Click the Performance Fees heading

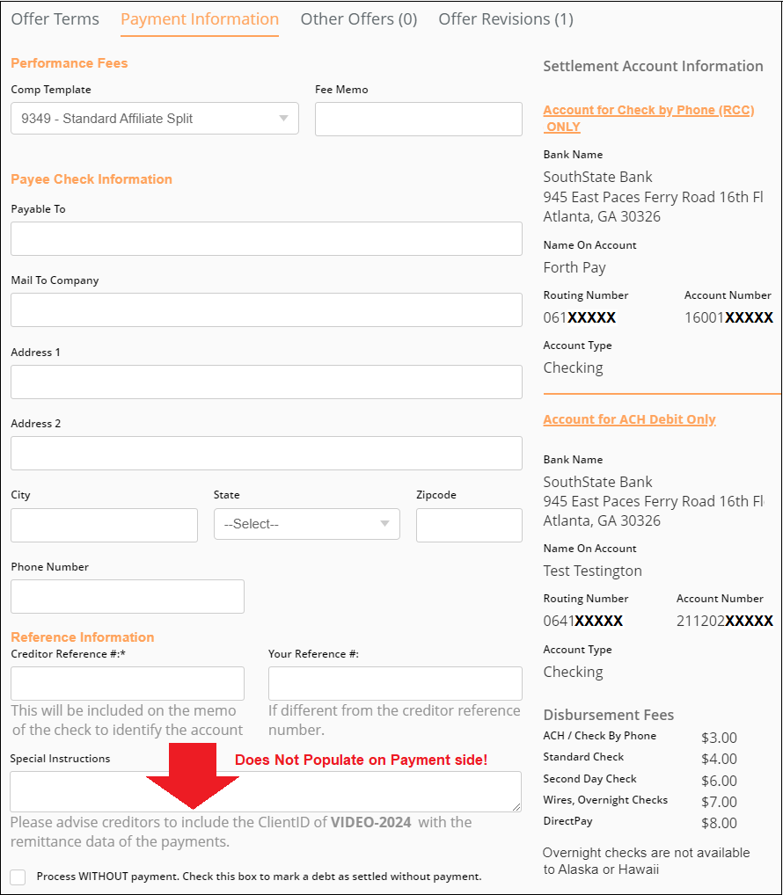[70, 62]
